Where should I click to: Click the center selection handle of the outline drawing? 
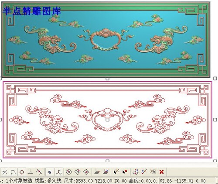coord(107,120)
